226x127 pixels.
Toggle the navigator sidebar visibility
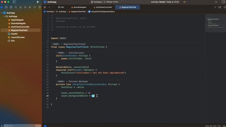(x=14, y=2)
